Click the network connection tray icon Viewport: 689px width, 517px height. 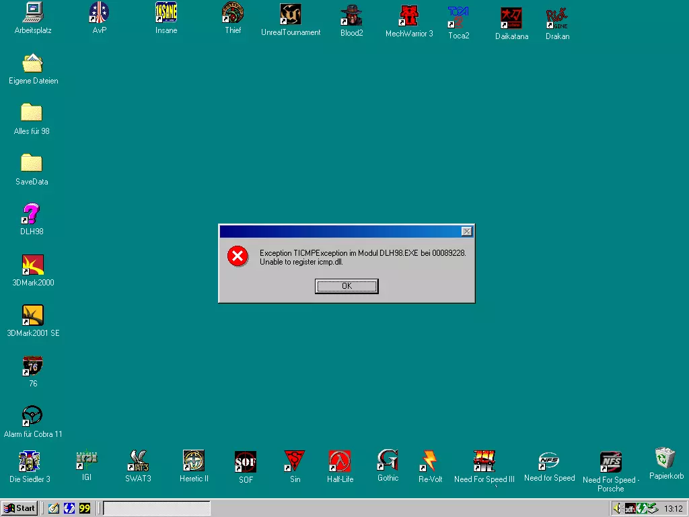point(653,509)
